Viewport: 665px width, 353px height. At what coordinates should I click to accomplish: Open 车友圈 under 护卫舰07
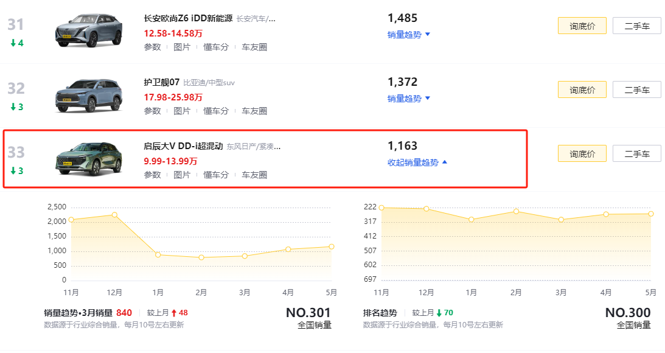pos(254,111)
